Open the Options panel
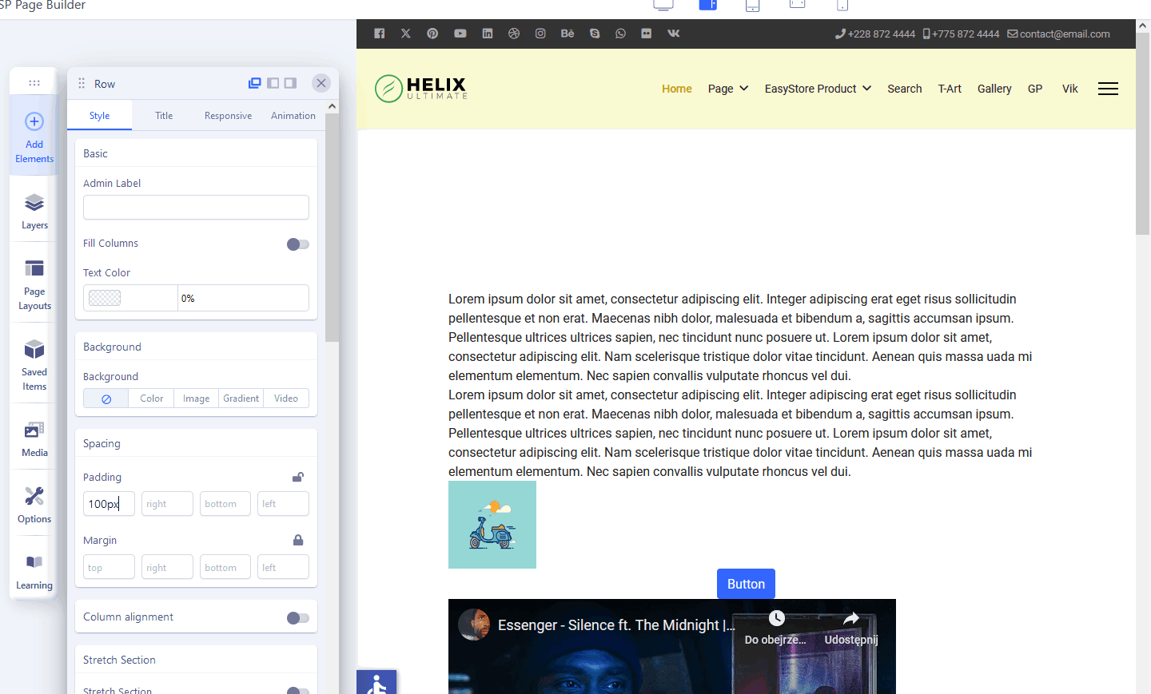 34,504
